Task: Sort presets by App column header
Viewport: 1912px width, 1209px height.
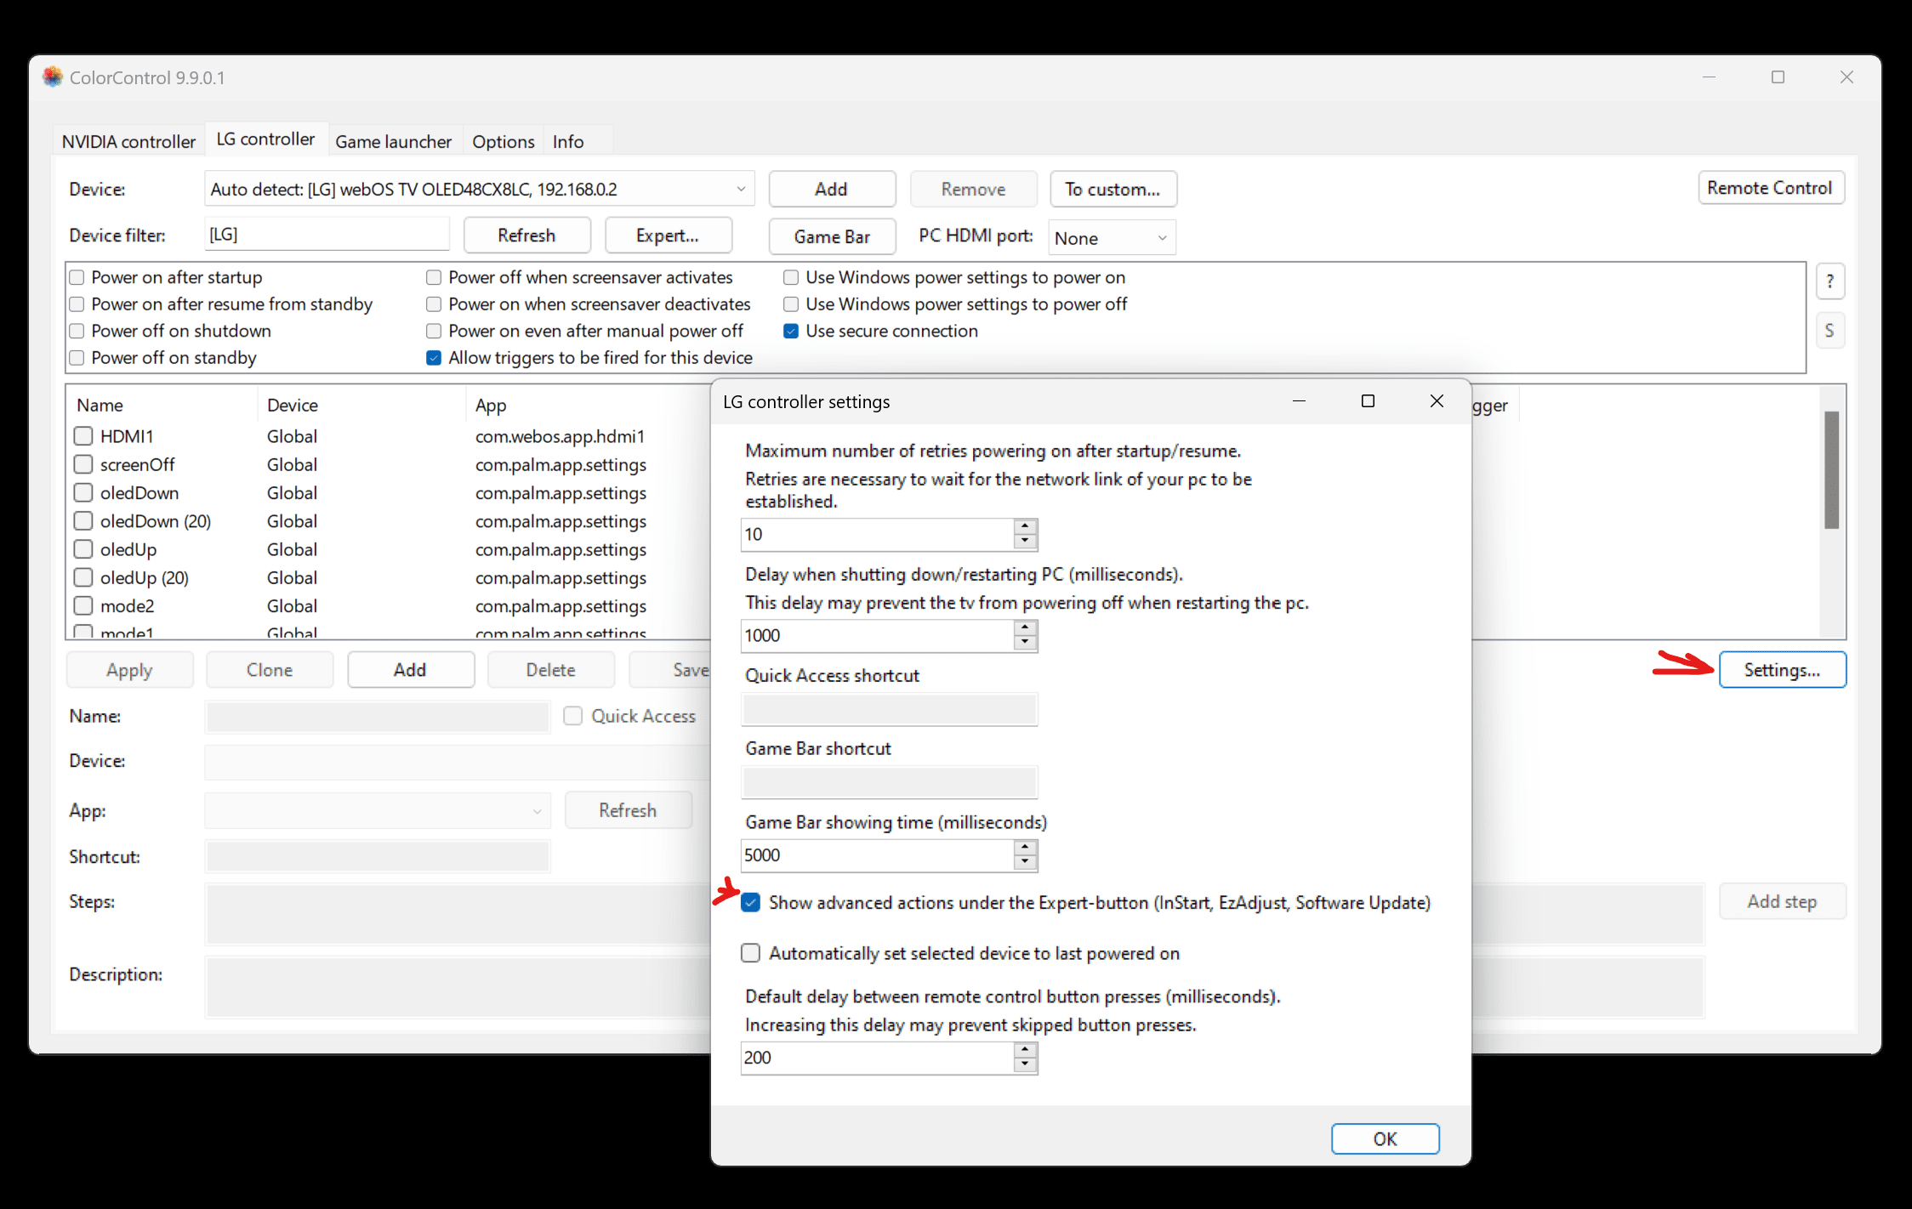Action: point(491,406)
